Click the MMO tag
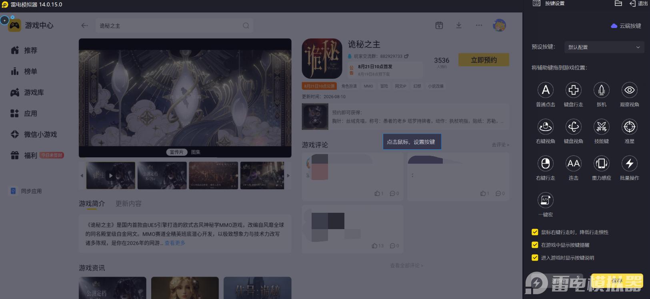 368,86
